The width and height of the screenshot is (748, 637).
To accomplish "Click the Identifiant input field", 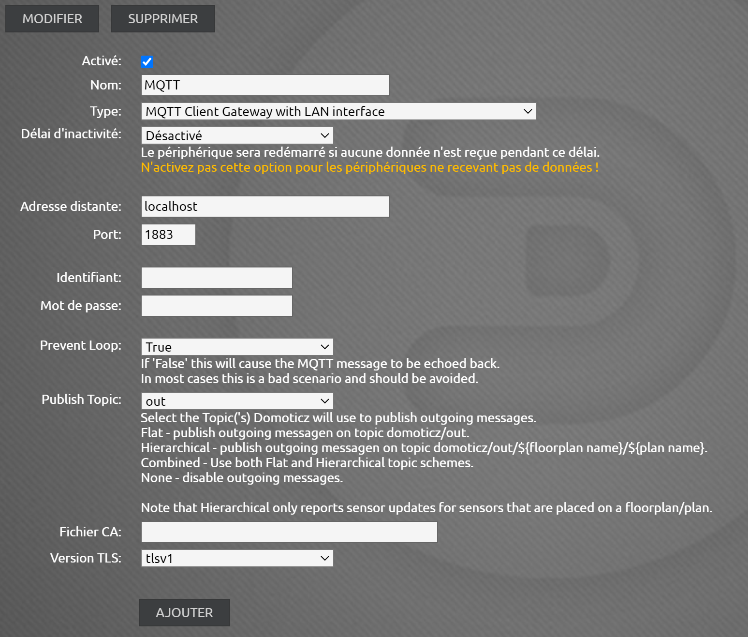I will point(216,278).
